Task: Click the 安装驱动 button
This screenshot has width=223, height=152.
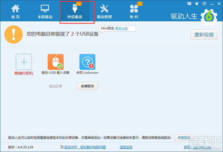Action: [87, 86]
